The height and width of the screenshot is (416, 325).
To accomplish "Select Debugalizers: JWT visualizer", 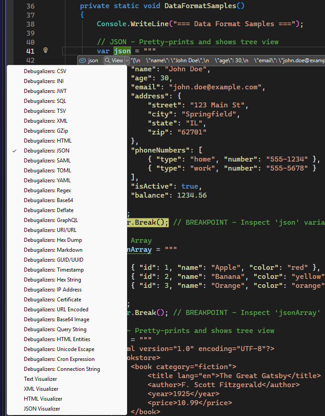I will (x=67, y=91).
